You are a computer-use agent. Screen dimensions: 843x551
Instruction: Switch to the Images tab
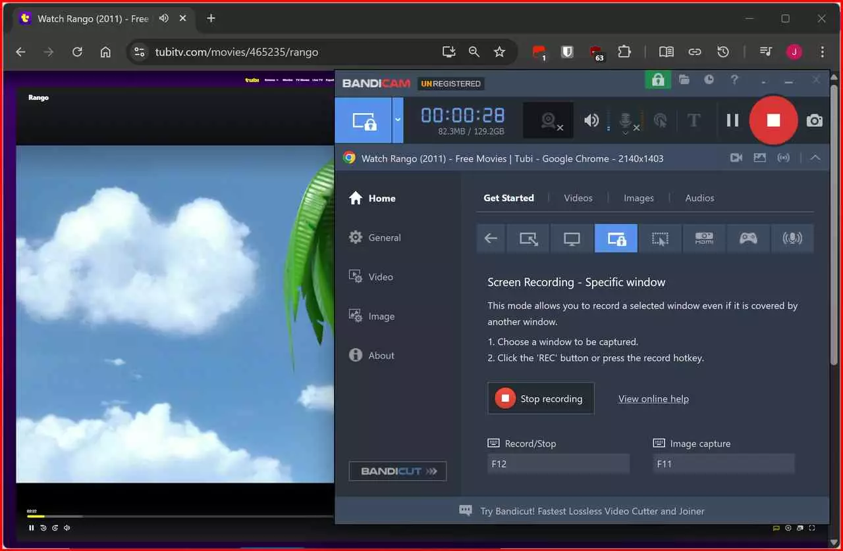[x=639, y=198]
